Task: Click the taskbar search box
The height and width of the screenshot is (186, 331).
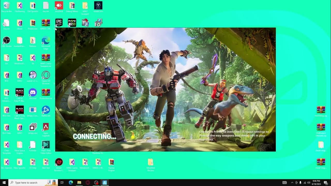Action: coord(33,182)
